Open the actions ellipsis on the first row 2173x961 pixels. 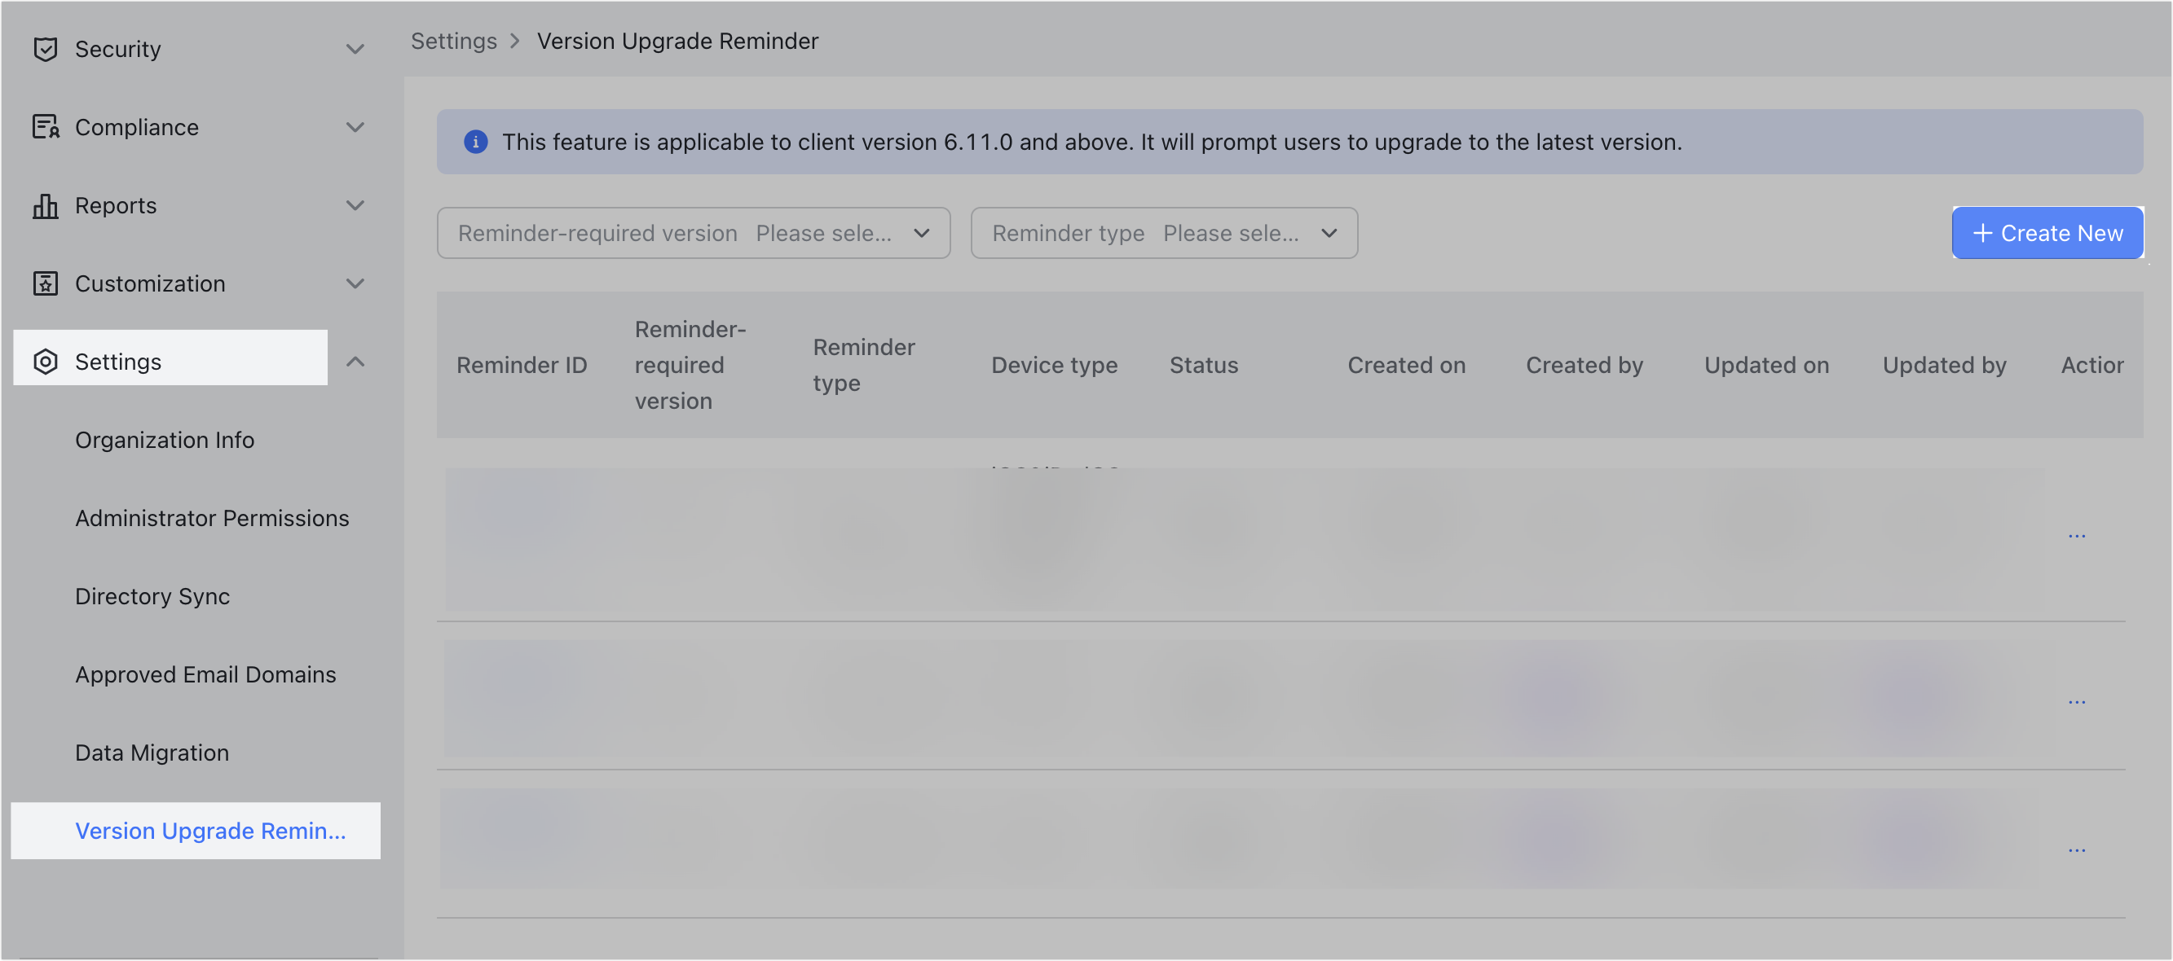coord(2077,534)
